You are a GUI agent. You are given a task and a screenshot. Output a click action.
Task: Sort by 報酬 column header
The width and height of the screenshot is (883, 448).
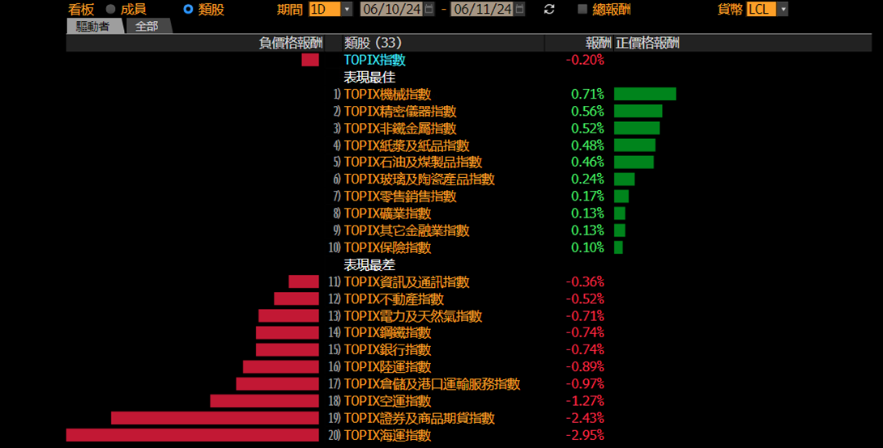click(x=578, y=44)
